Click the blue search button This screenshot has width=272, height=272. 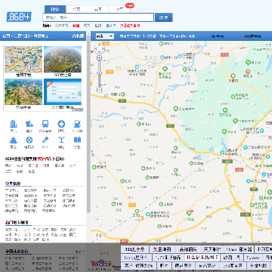coord(164,17)
